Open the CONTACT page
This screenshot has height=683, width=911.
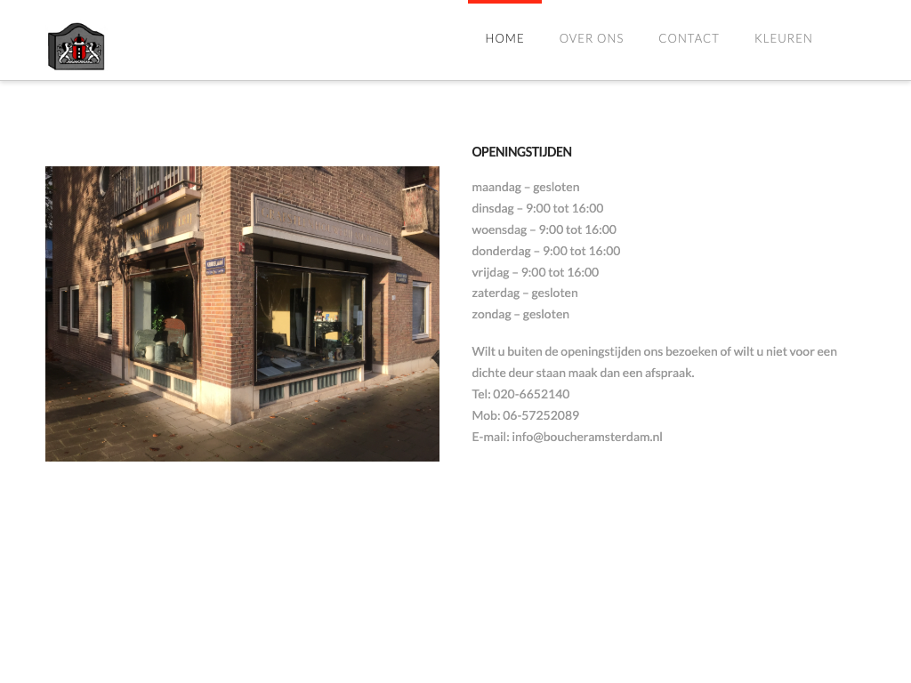pos(689,38)
